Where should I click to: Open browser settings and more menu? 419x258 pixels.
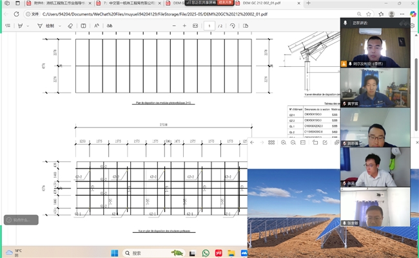pos(402,14)
